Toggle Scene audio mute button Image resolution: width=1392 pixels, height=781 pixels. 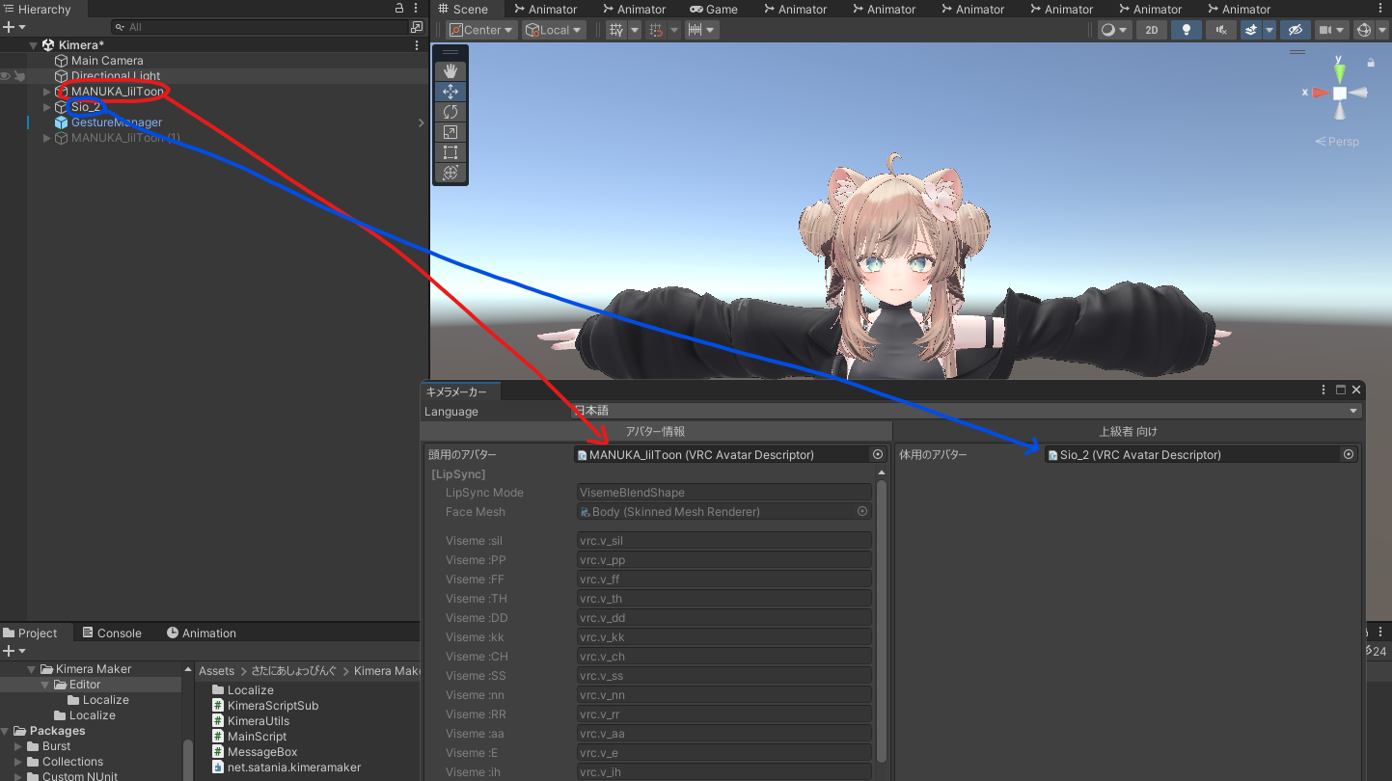point(1220,30)
